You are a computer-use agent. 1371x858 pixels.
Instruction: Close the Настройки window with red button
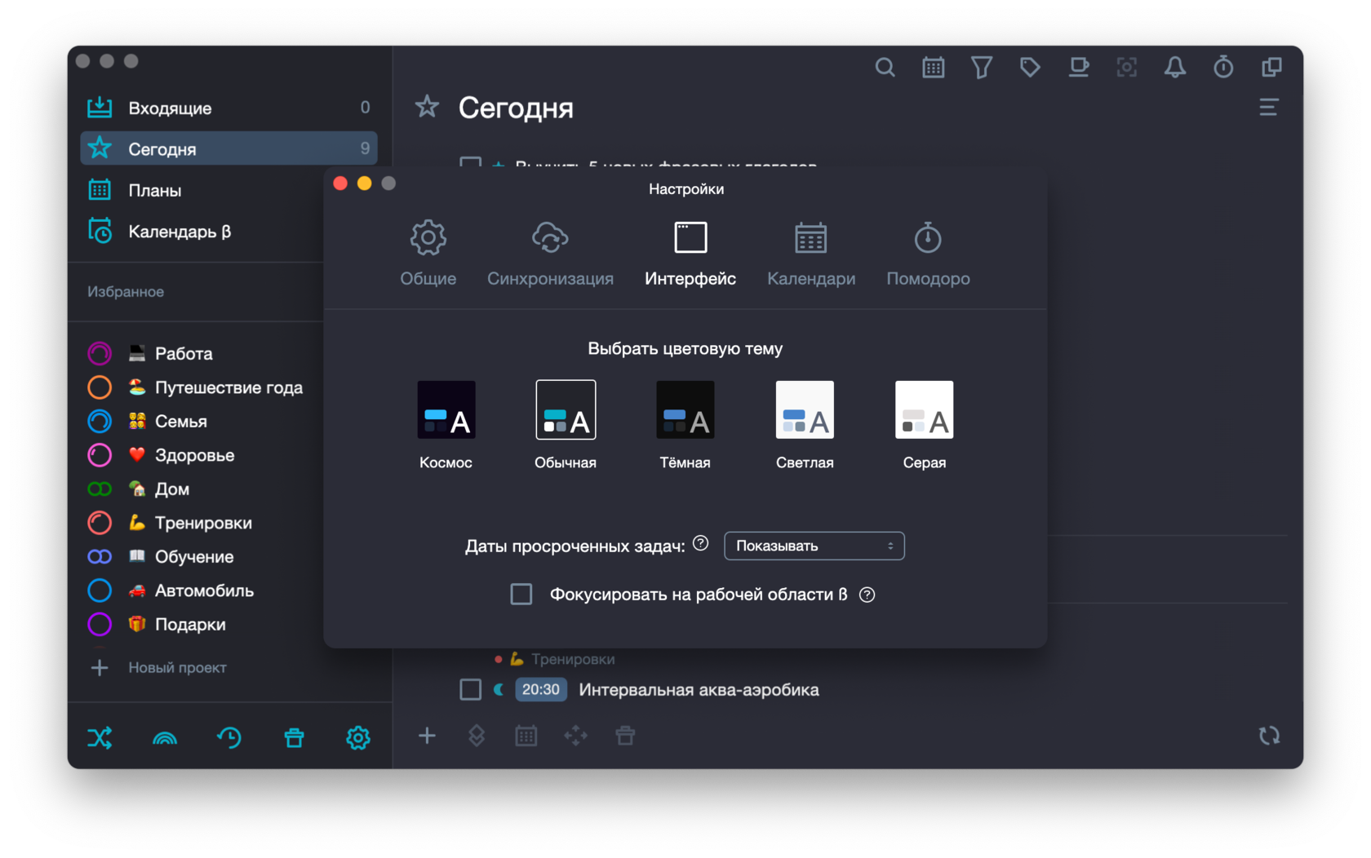tap(340, 184)
